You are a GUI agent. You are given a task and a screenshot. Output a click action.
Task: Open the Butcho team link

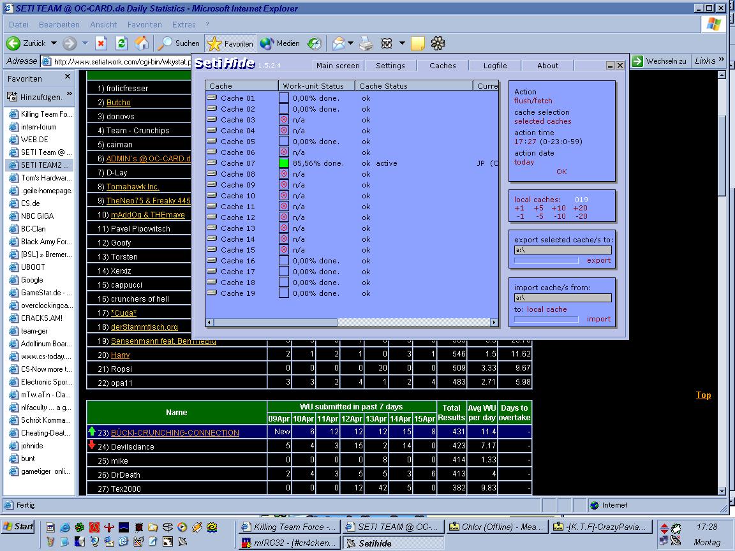pos(119,102)
